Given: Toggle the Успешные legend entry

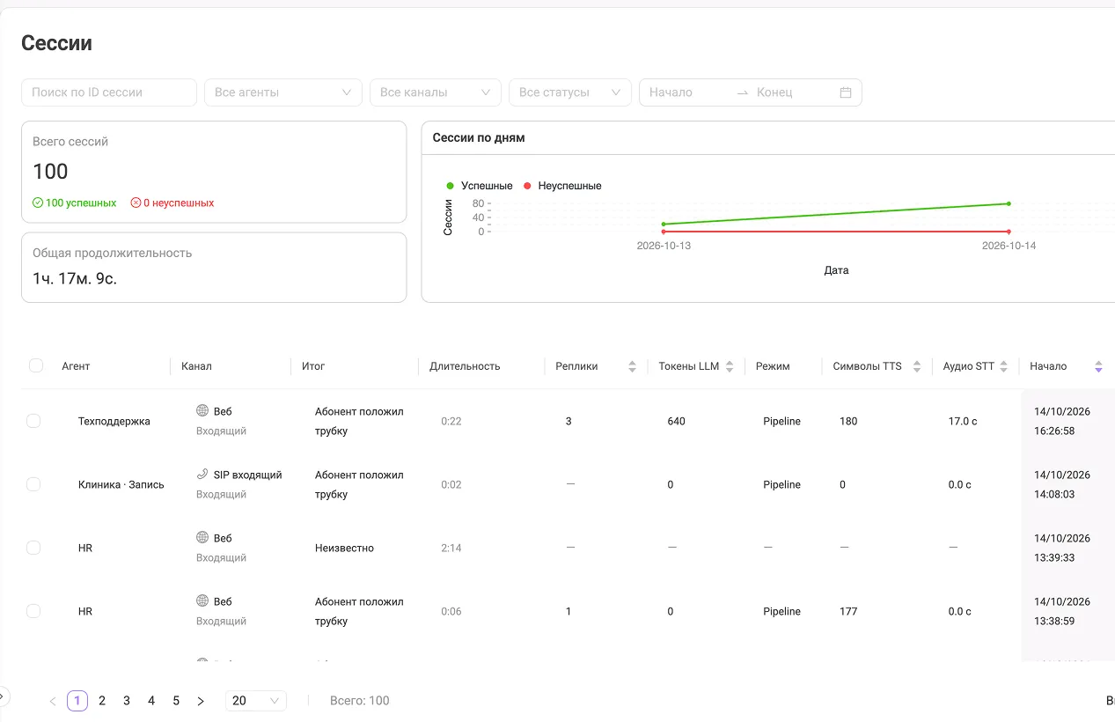Looking at the screenshot, I should (x=480, y=186).
